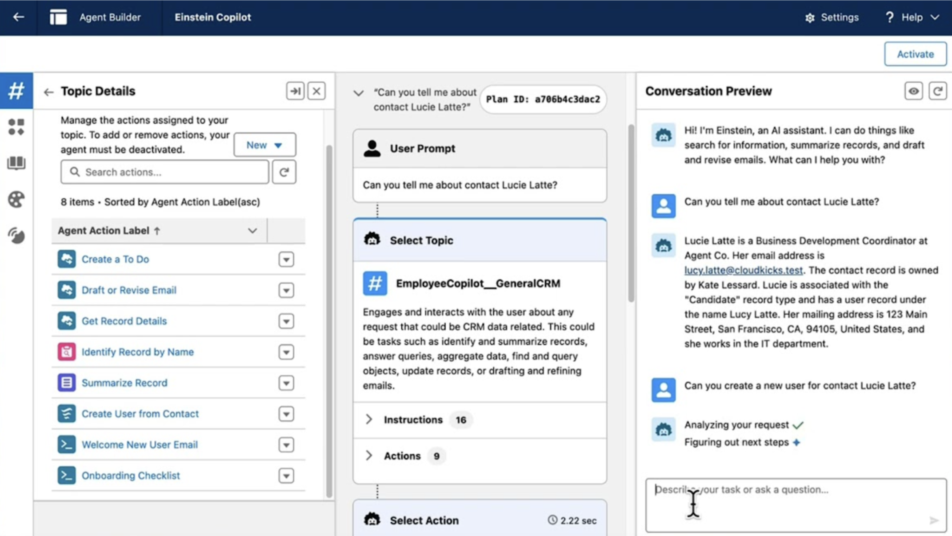Open the Help menu
Image resolution: width=952 pixels, height=536 pixels.
coord(912,17)
